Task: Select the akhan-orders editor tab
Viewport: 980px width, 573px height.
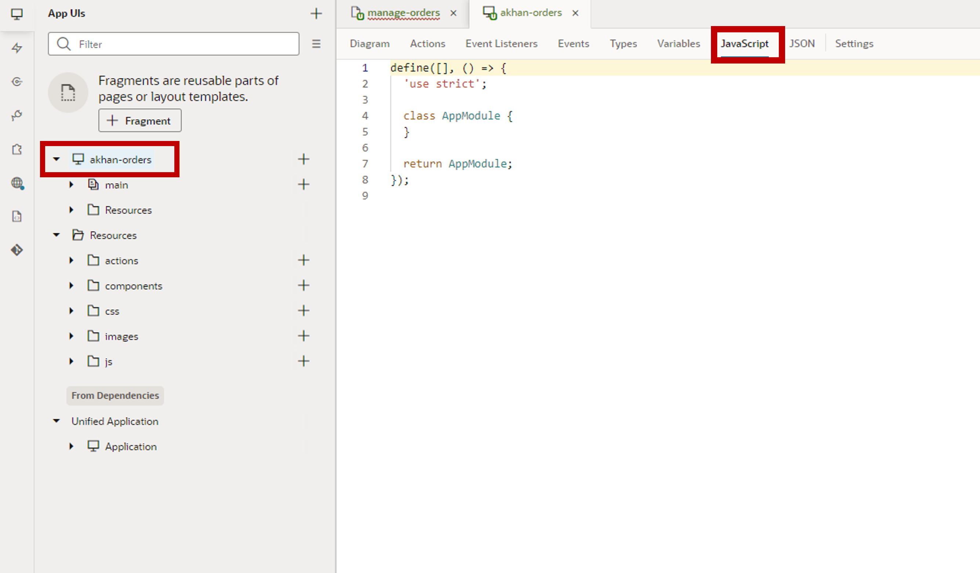Action: [530, 13]
